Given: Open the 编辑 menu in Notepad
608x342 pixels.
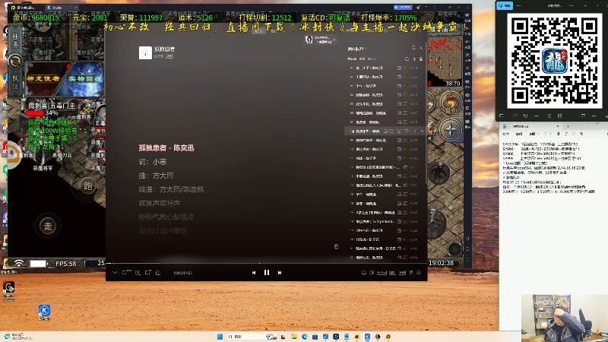Looking at the screenshot, I should pos(519,134).
